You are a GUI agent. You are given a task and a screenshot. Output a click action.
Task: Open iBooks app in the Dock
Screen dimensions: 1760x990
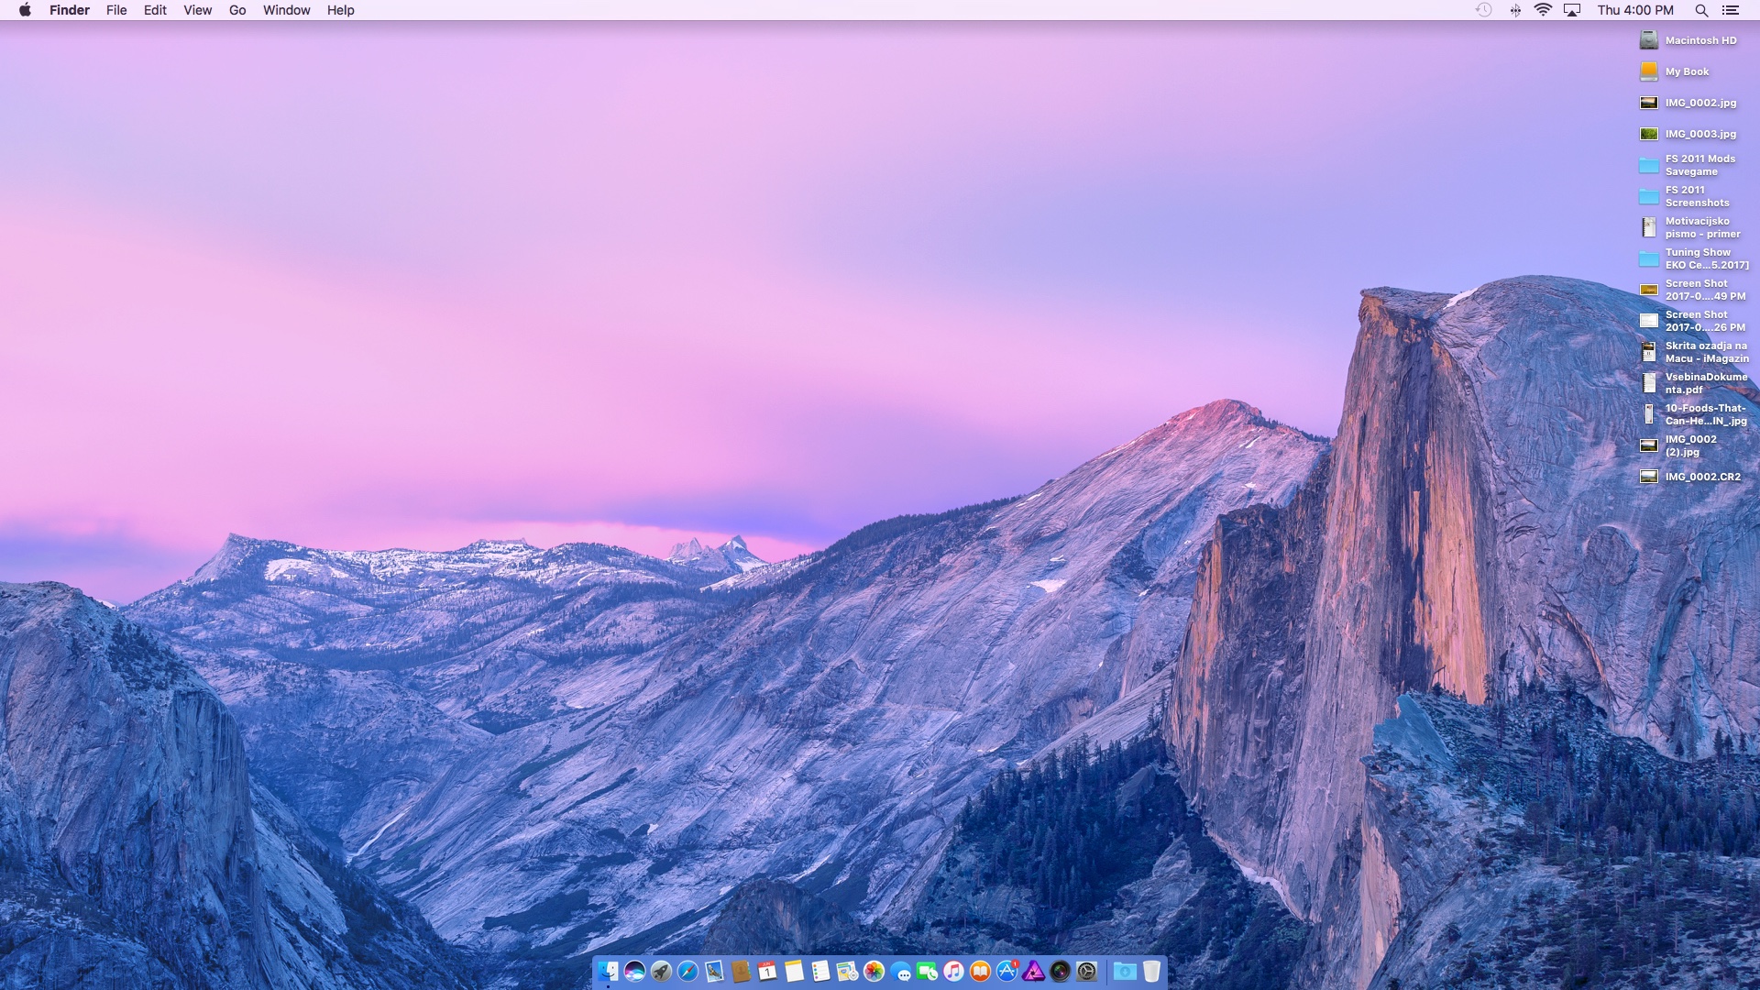980,972
